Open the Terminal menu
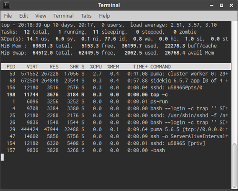238x191 pixels. (x=63, y=16)
